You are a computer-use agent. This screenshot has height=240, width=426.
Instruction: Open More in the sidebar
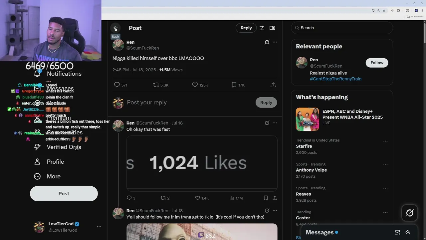(x=47, y=176)
